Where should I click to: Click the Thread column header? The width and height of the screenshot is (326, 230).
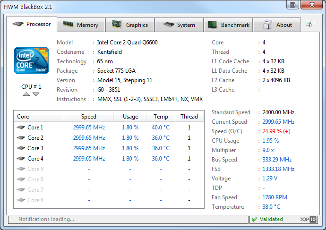coord(189,116)
